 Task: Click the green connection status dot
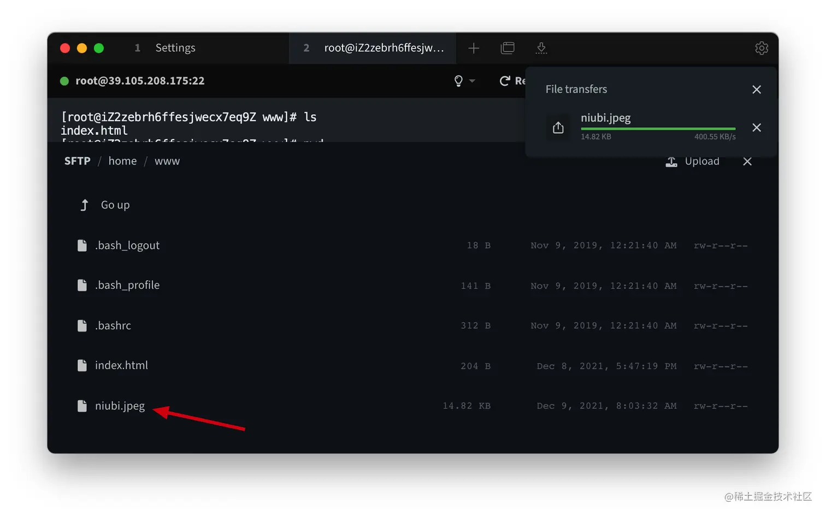pos(64,81)
